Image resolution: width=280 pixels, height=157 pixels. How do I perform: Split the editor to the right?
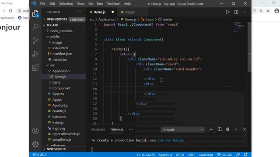click(x=236, y=12)
